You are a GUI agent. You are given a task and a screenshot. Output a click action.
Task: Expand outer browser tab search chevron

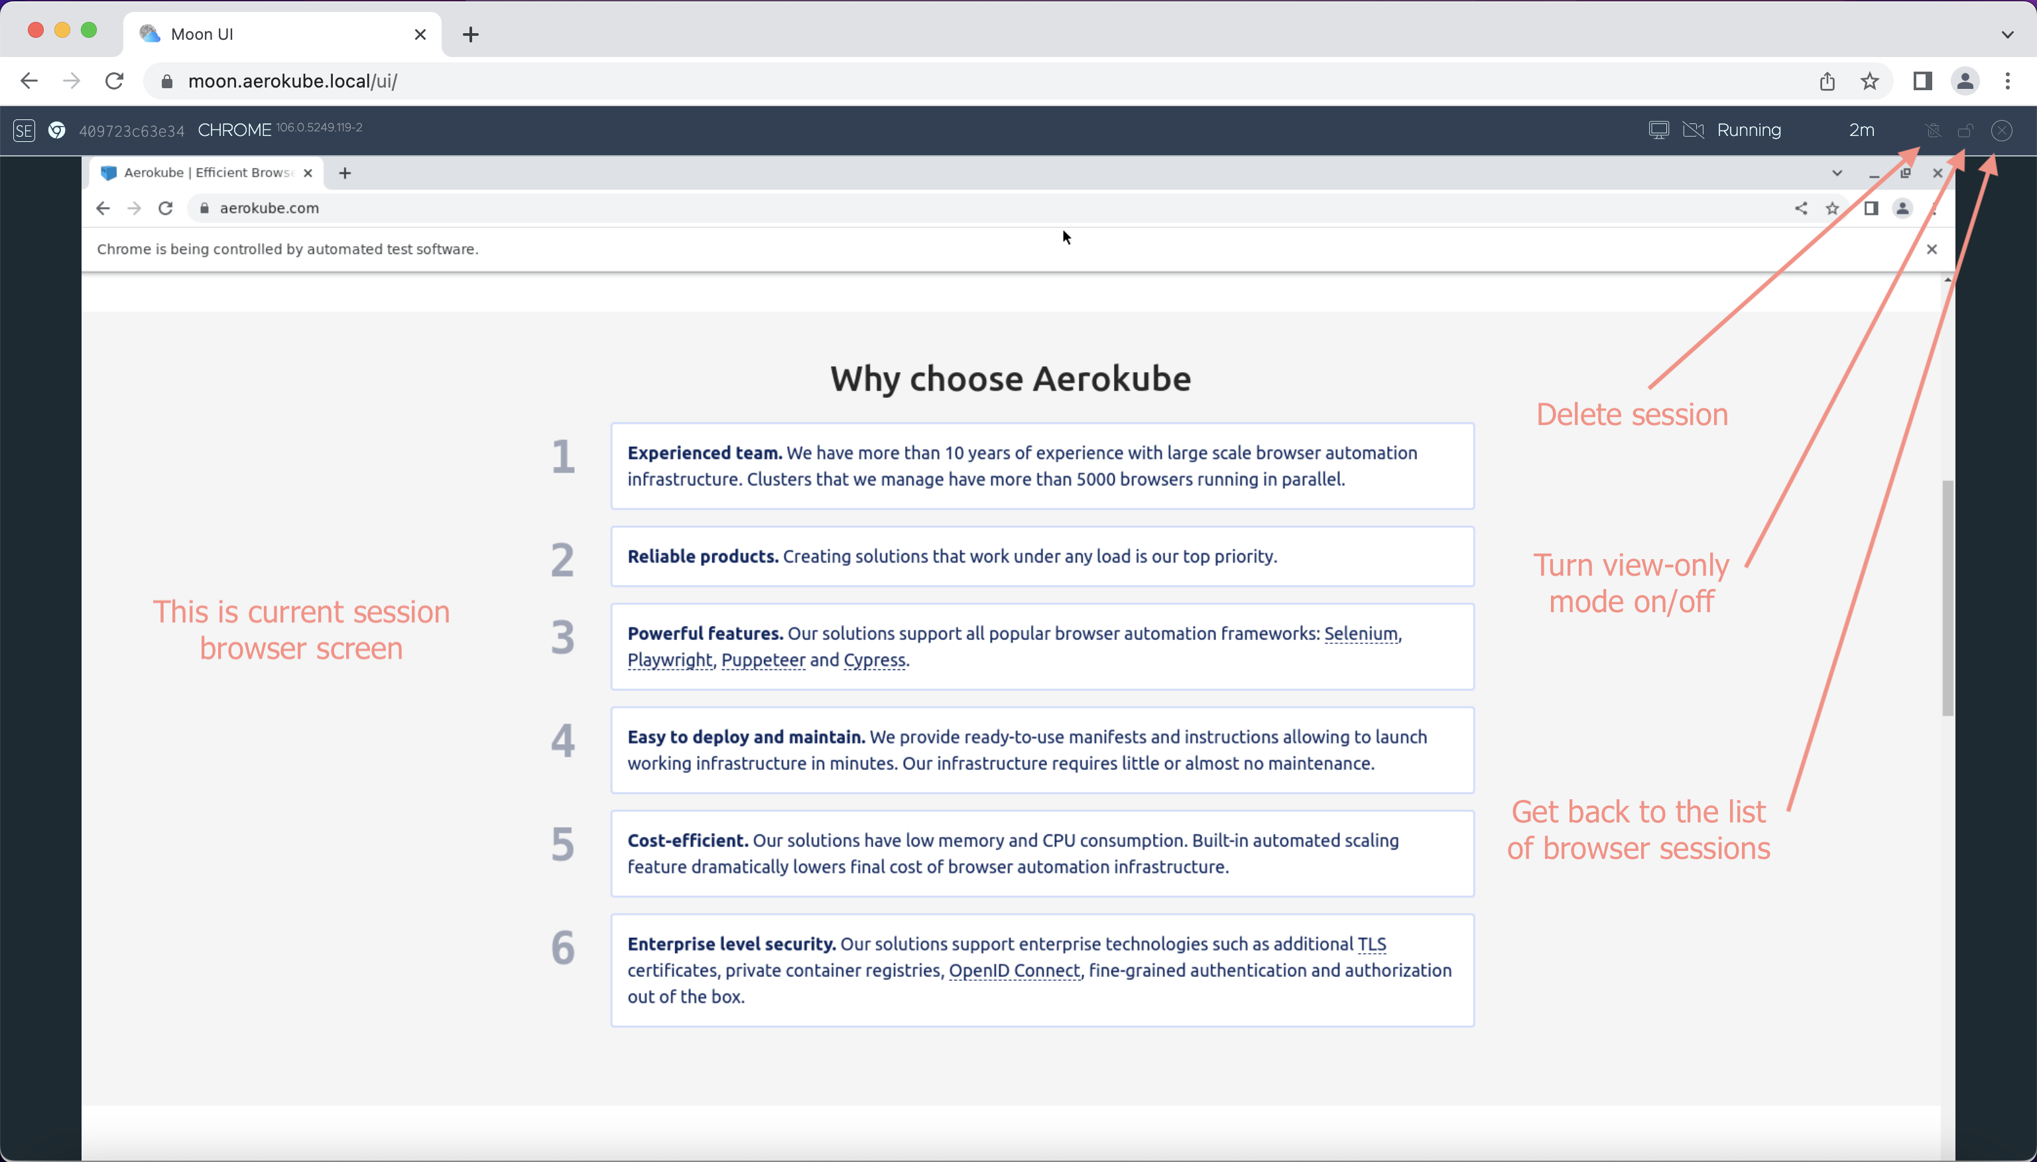[2007, 34]
